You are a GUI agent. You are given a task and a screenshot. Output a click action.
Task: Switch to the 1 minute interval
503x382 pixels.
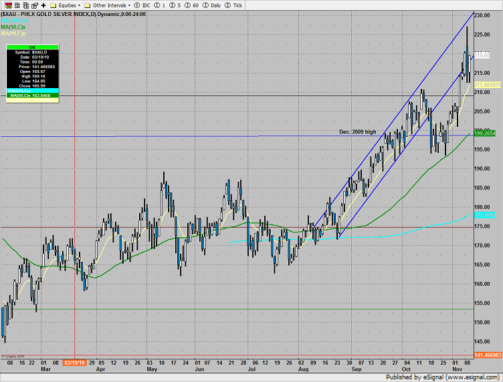point(160,5)
